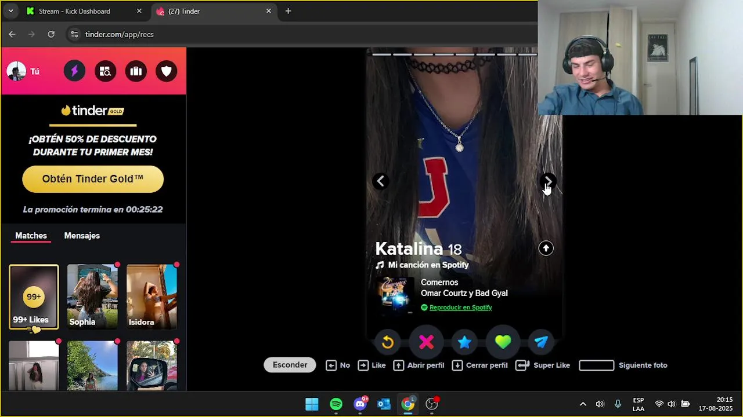Screen dimensions: 743x417
Task: Open Discord from the taskbar
Action: pos(360,404)
